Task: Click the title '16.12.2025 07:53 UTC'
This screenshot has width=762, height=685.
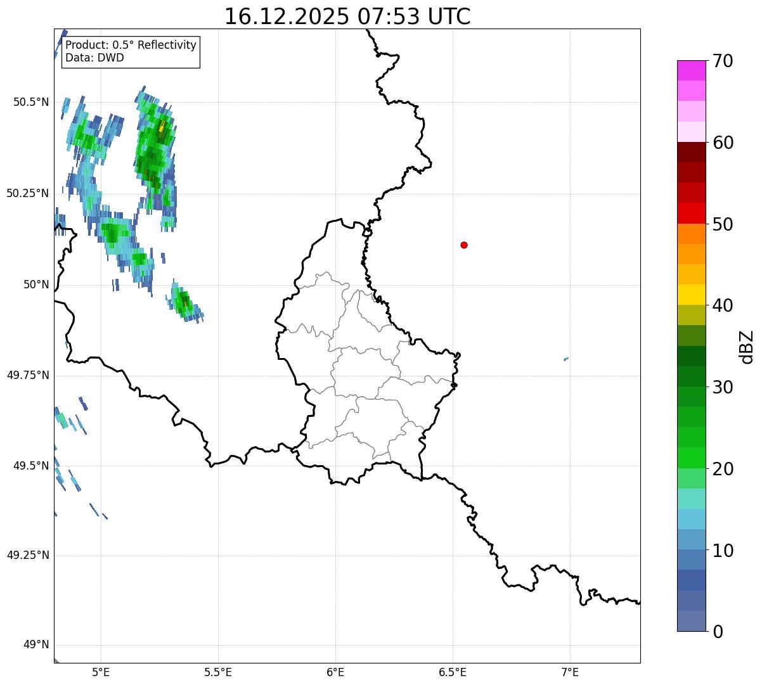Action: pos(347,16)
